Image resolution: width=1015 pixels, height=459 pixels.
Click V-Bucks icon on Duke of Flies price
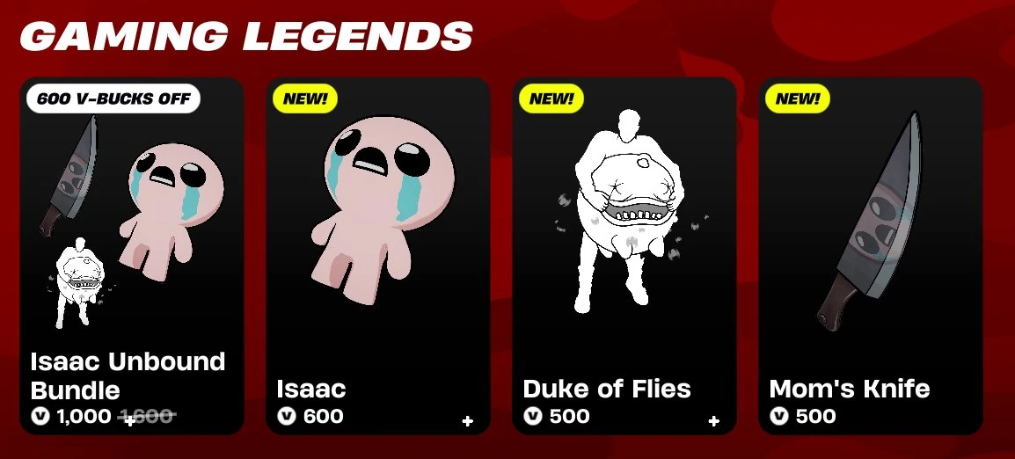click(533, 416)
